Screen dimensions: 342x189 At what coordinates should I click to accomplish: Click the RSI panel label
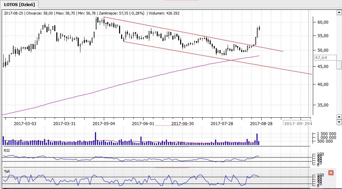[6, 149]
